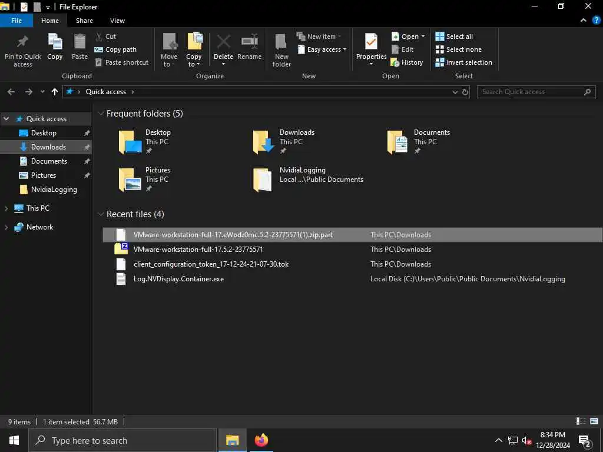Screen dimensions: 603x452
Task: Show hidden tray icons chevron
Action: 498,440
